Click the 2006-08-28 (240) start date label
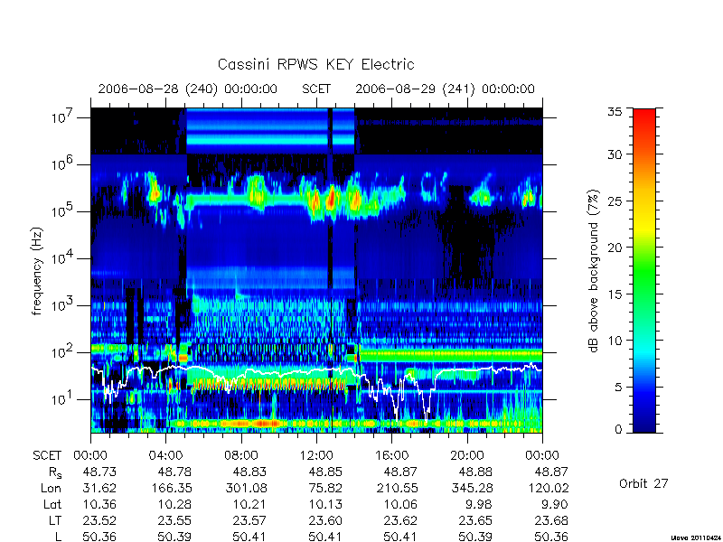The image size is (723, 542). tap(188, 89)
